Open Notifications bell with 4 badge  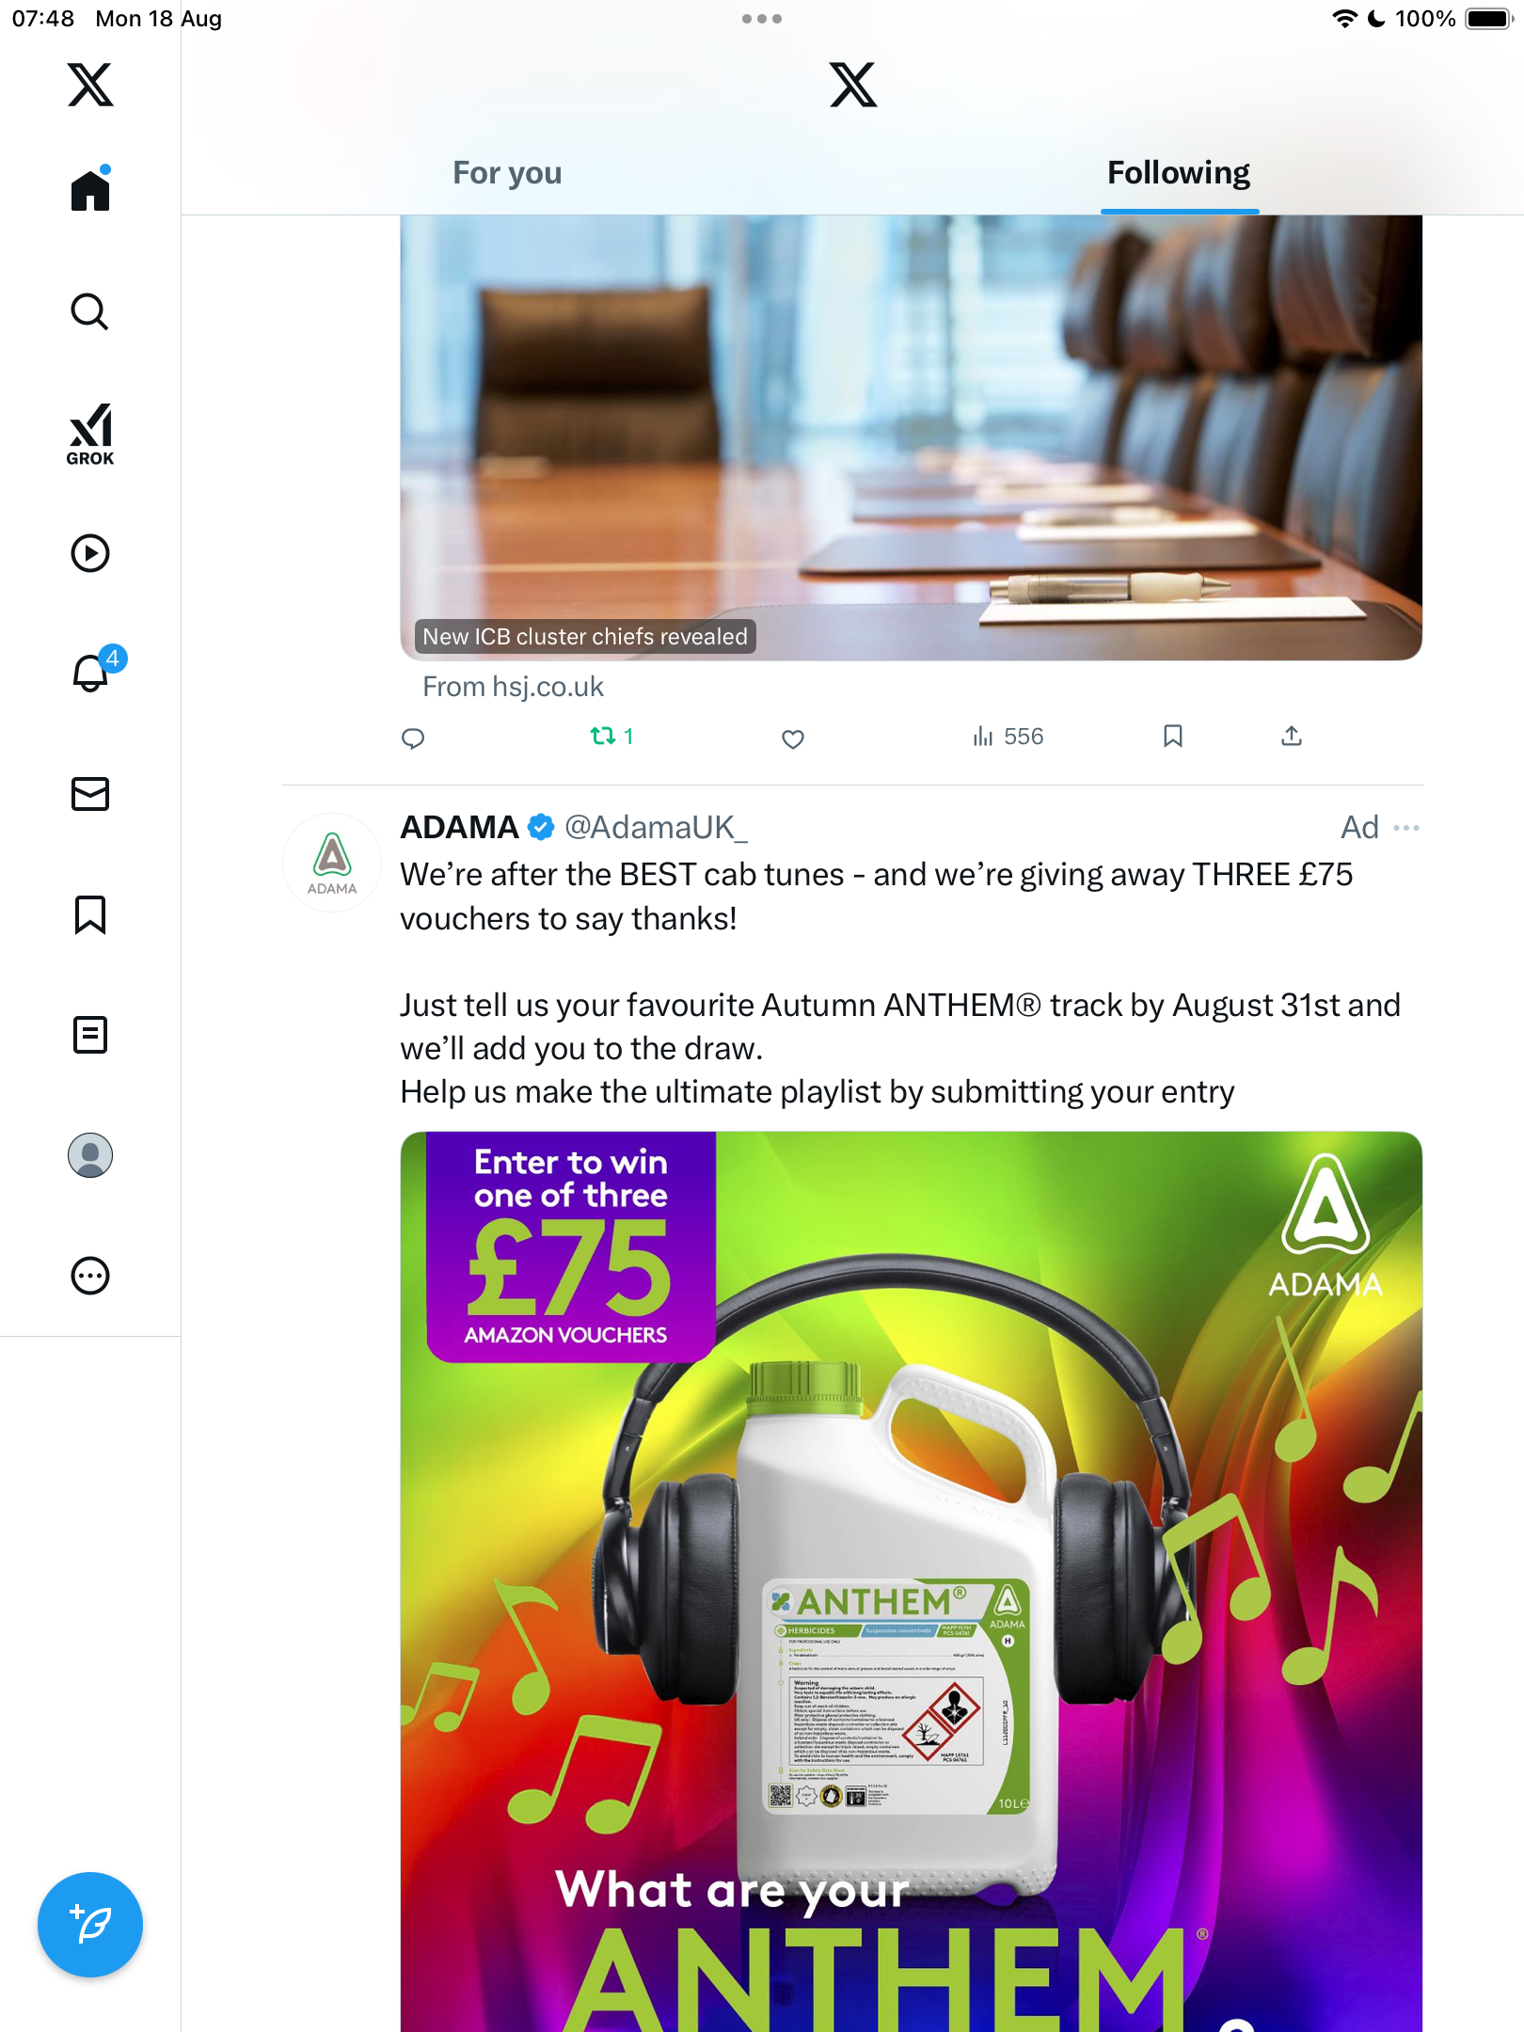(x=91, y=673)
